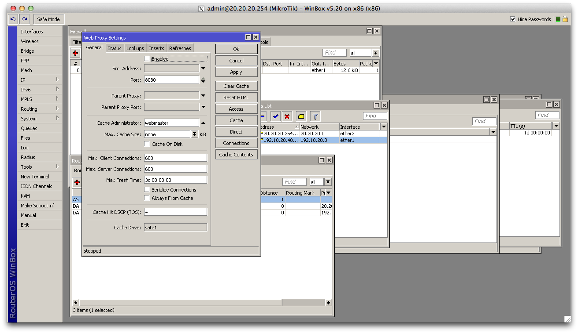The height and width of the screenshot is (333, 578).
Task: Click the red plus in Route List window
Action: click(x=77, y=182)
